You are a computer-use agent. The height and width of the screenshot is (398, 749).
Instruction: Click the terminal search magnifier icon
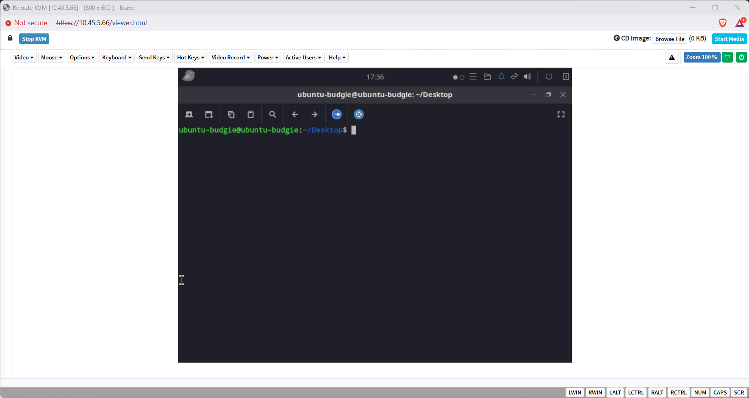pyautogui.click(x=272, y=114)
